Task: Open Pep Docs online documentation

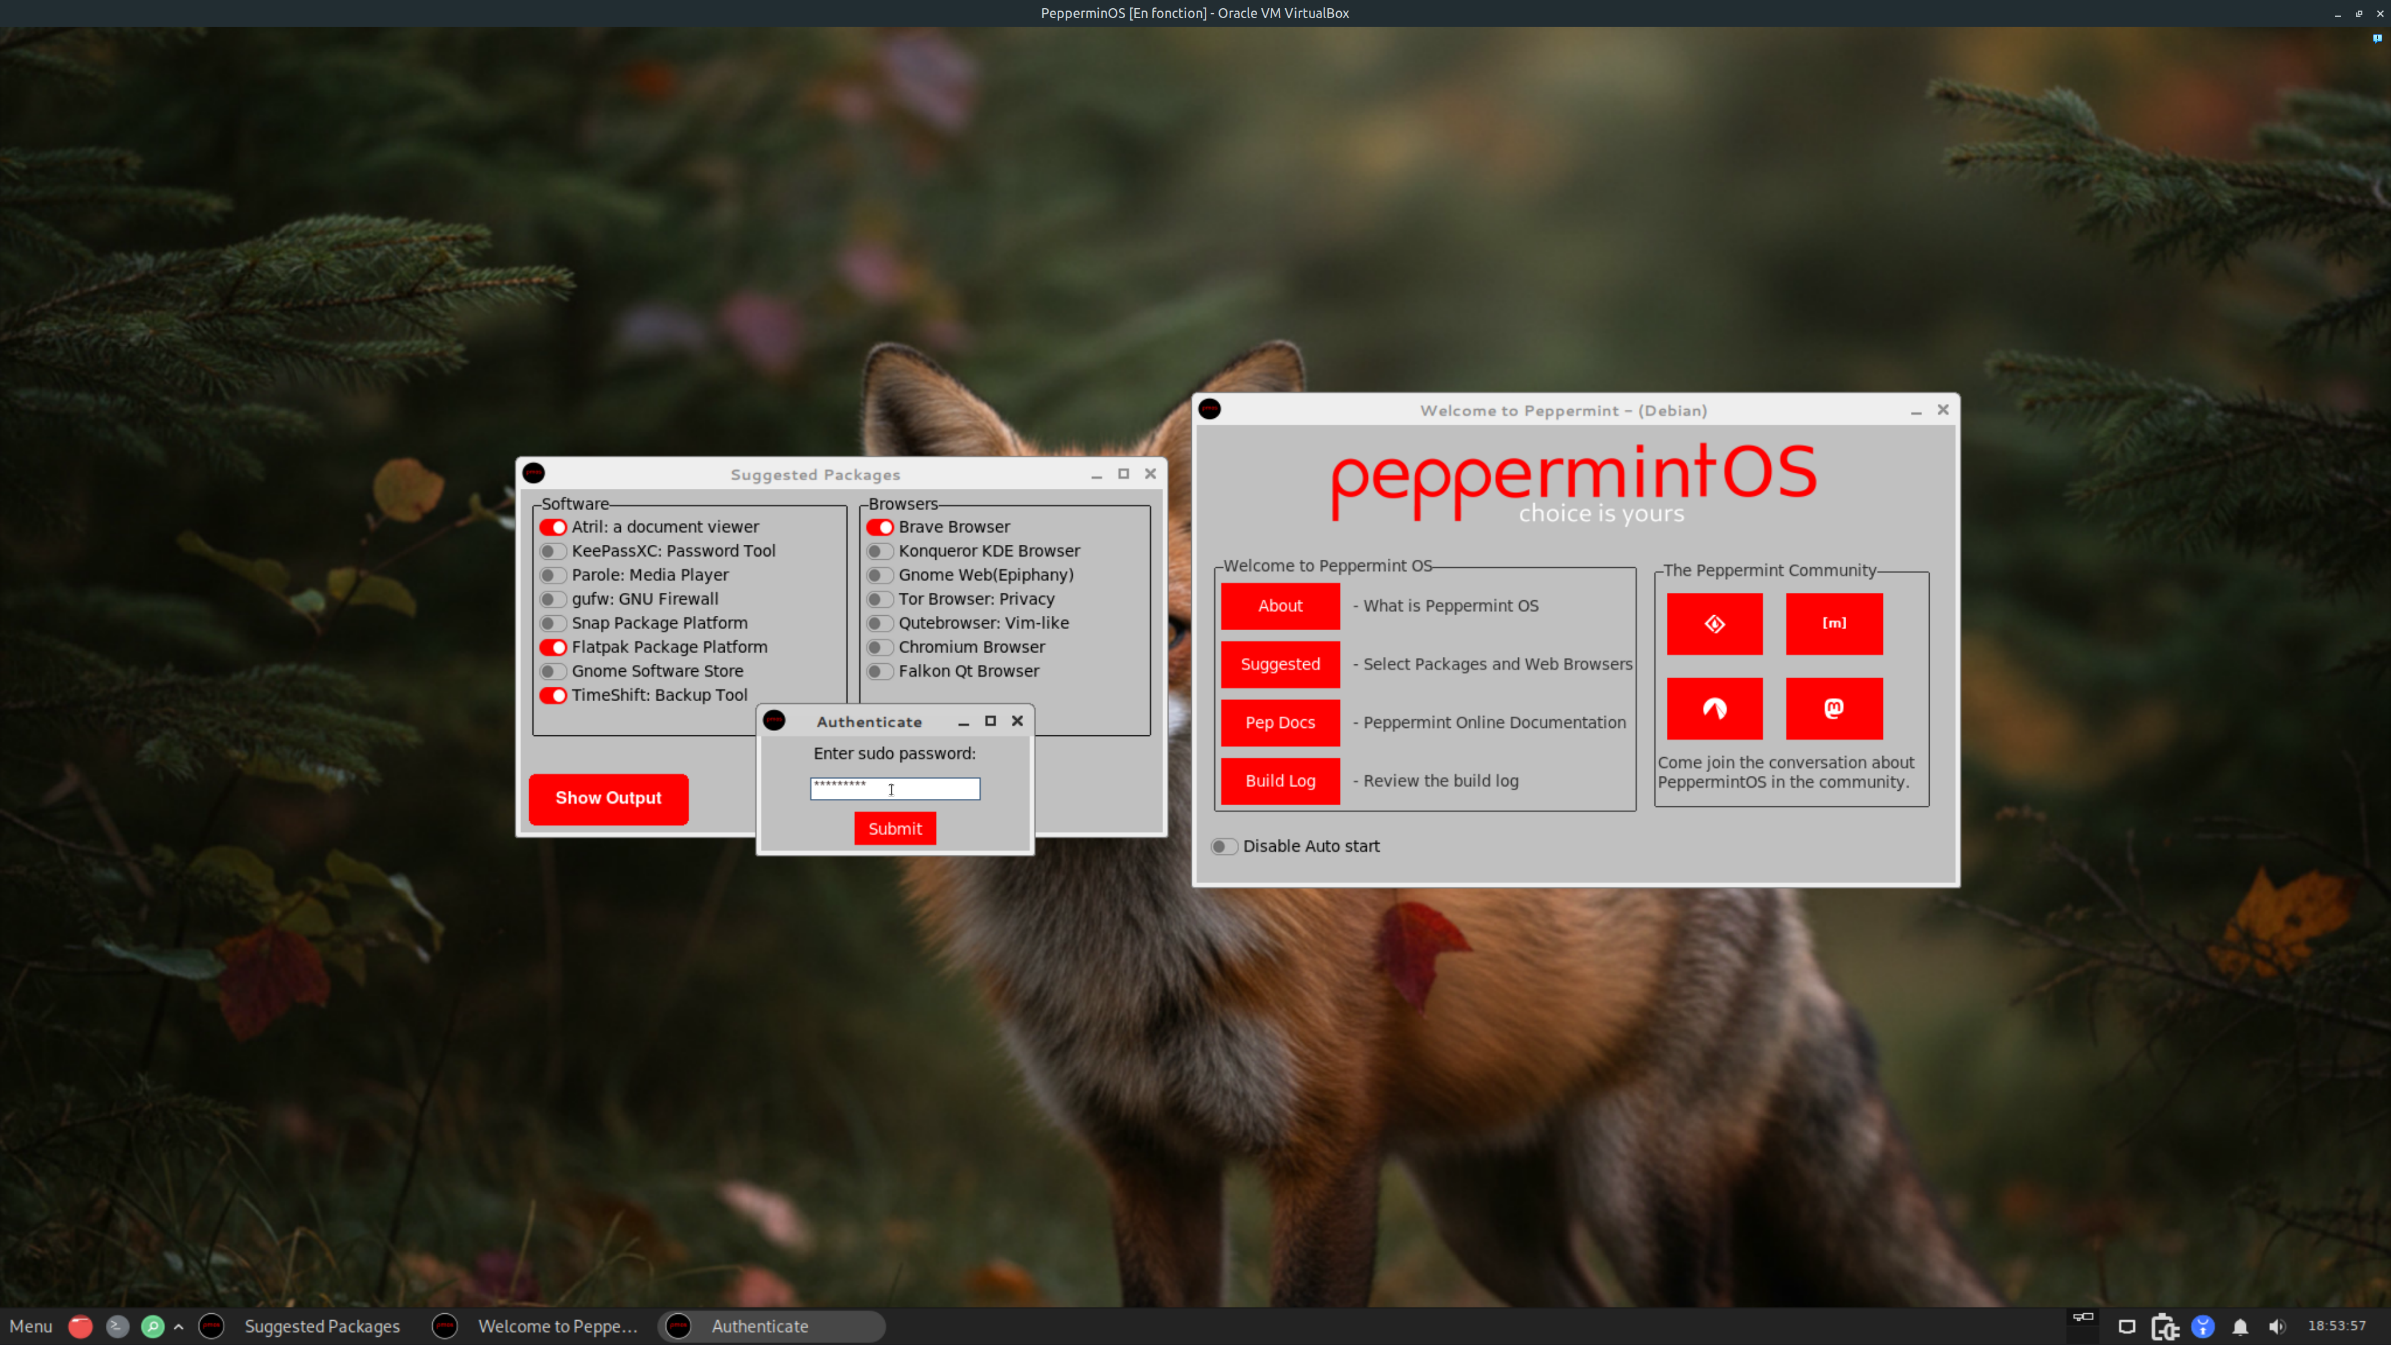Action: [x=1280, y=723]
